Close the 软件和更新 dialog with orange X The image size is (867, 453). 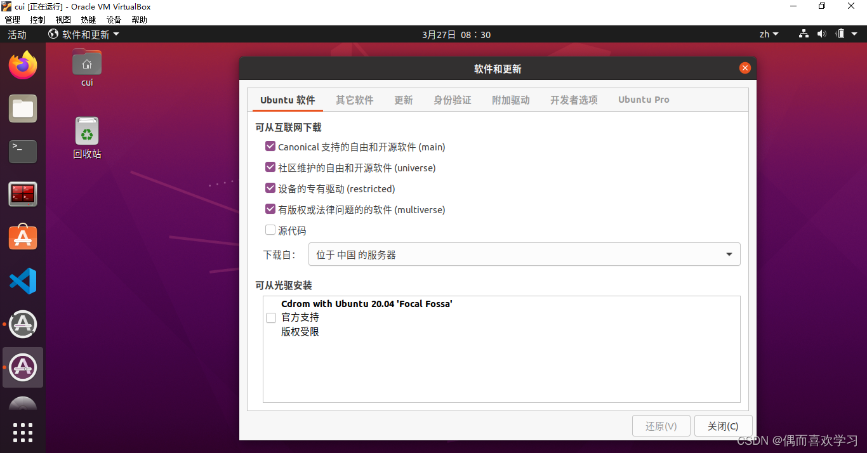tap(745, 68)
